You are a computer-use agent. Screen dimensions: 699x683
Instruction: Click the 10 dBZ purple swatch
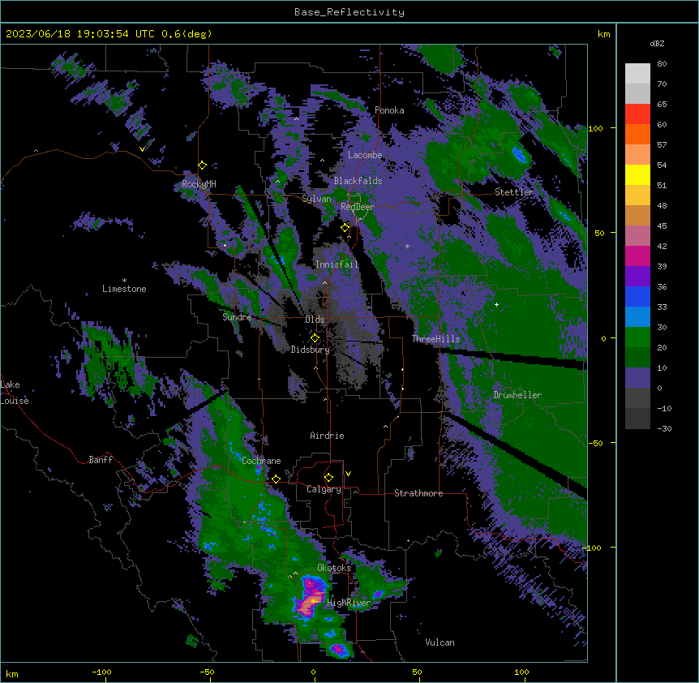point(637,378)
